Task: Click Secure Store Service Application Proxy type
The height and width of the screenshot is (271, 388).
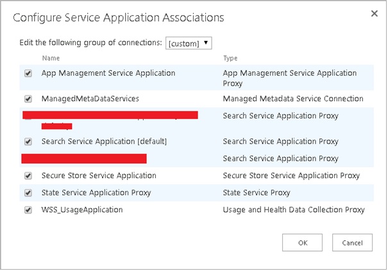Action: point(291,176)
